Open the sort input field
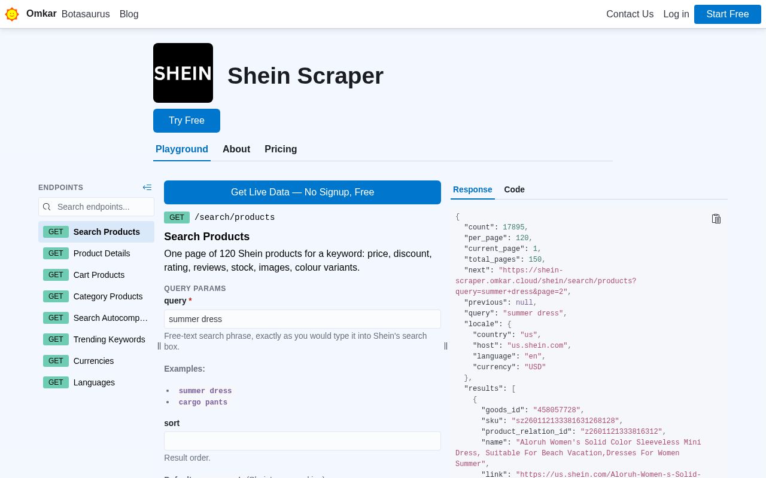The width and height of the screenshot is (766, 478). tap(302, 441)
